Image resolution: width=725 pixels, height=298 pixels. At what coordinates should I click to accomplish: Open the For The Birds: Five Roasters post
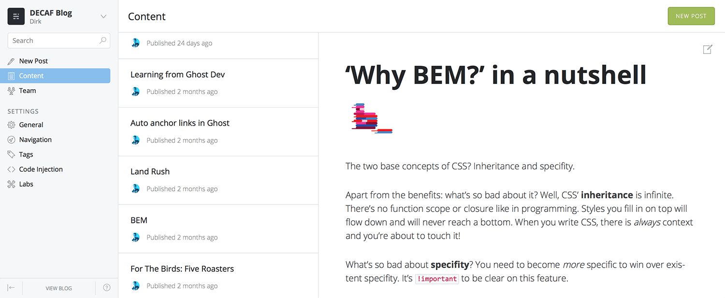click(218, 276)
